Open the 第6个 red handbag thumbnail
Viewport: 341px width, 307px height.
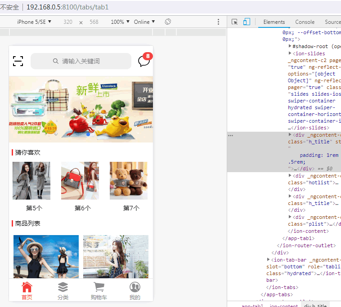coord(80,181)
